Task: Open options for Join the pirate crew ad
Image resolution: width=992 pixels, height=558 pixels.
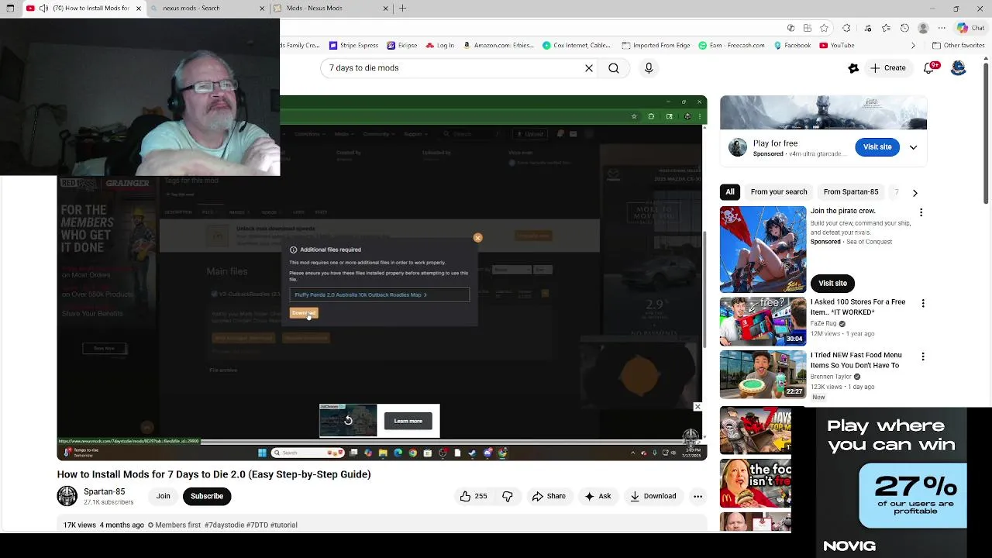Action: [x=921, y=212]
